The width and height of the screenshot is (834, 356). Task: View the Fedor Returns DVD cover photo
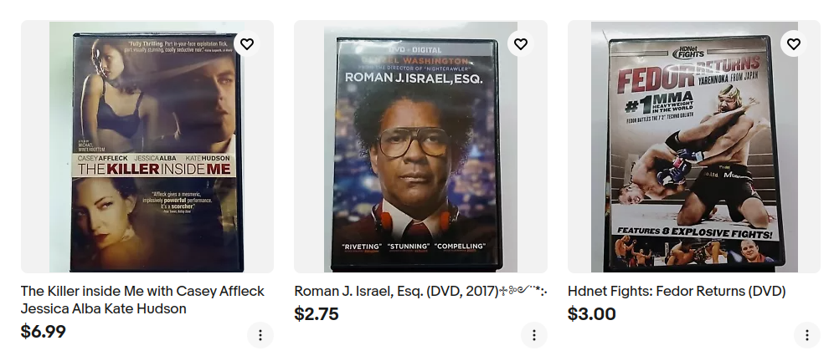pos(693,150)
